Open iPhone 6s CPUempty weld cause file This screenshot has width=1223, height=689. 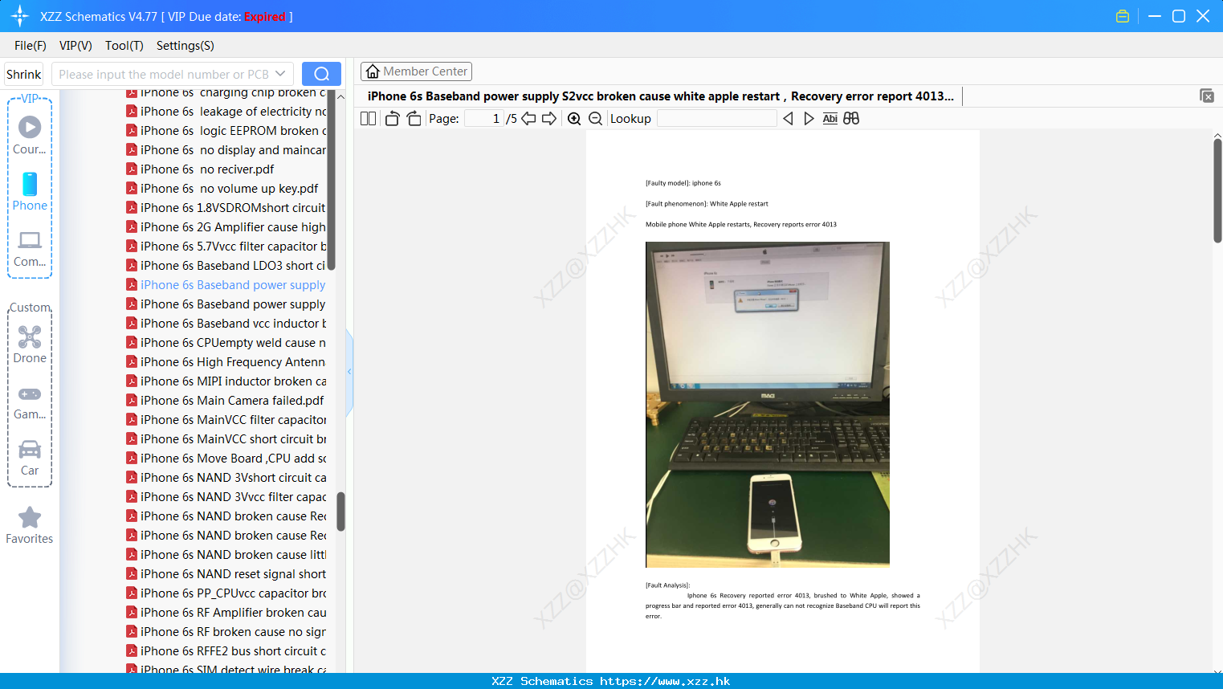point(226,343)
